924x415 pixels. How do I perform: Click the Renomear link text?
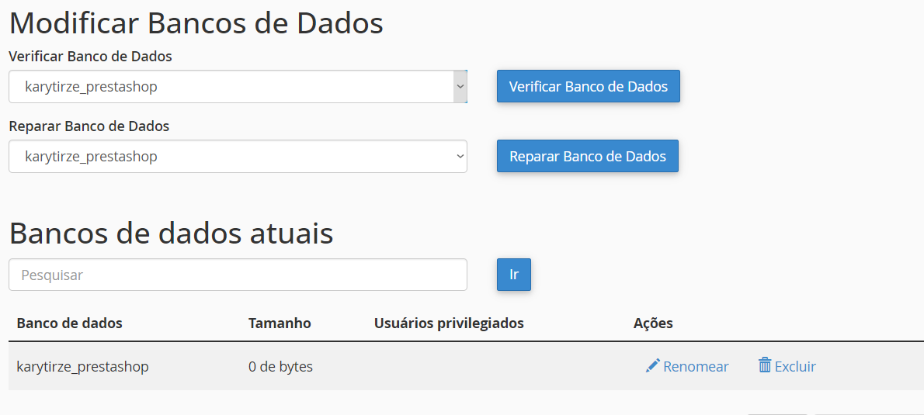pyautogui.click(x=696, y=367)
